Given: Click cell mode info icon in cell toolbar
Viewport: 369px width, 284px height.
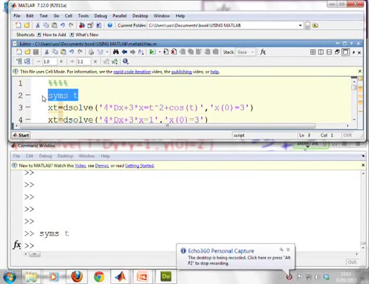Looking at the screenshot, I should [x=125, y=62].
